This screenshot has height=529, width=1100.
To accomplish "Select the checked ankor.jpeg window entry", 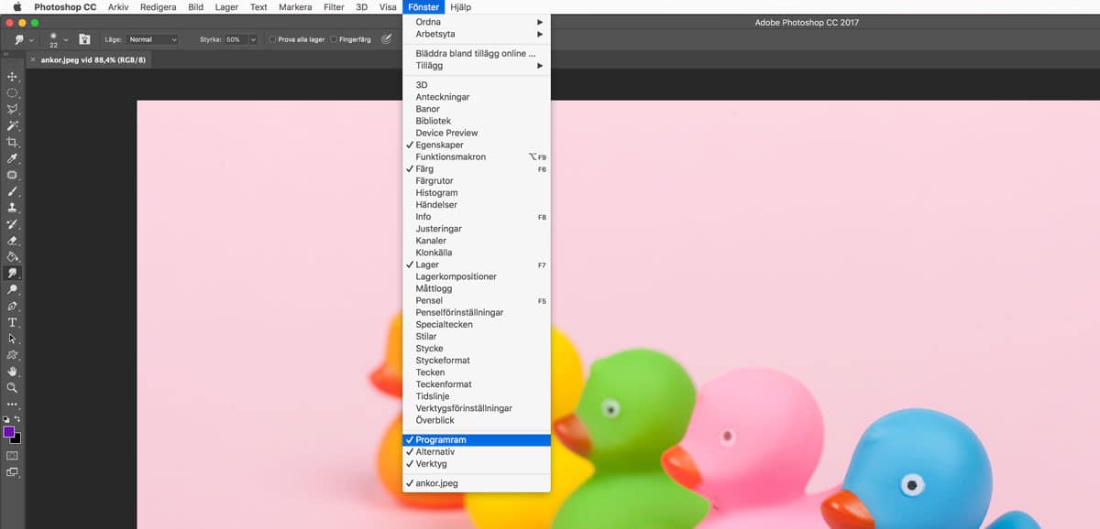I will [477, 482].
